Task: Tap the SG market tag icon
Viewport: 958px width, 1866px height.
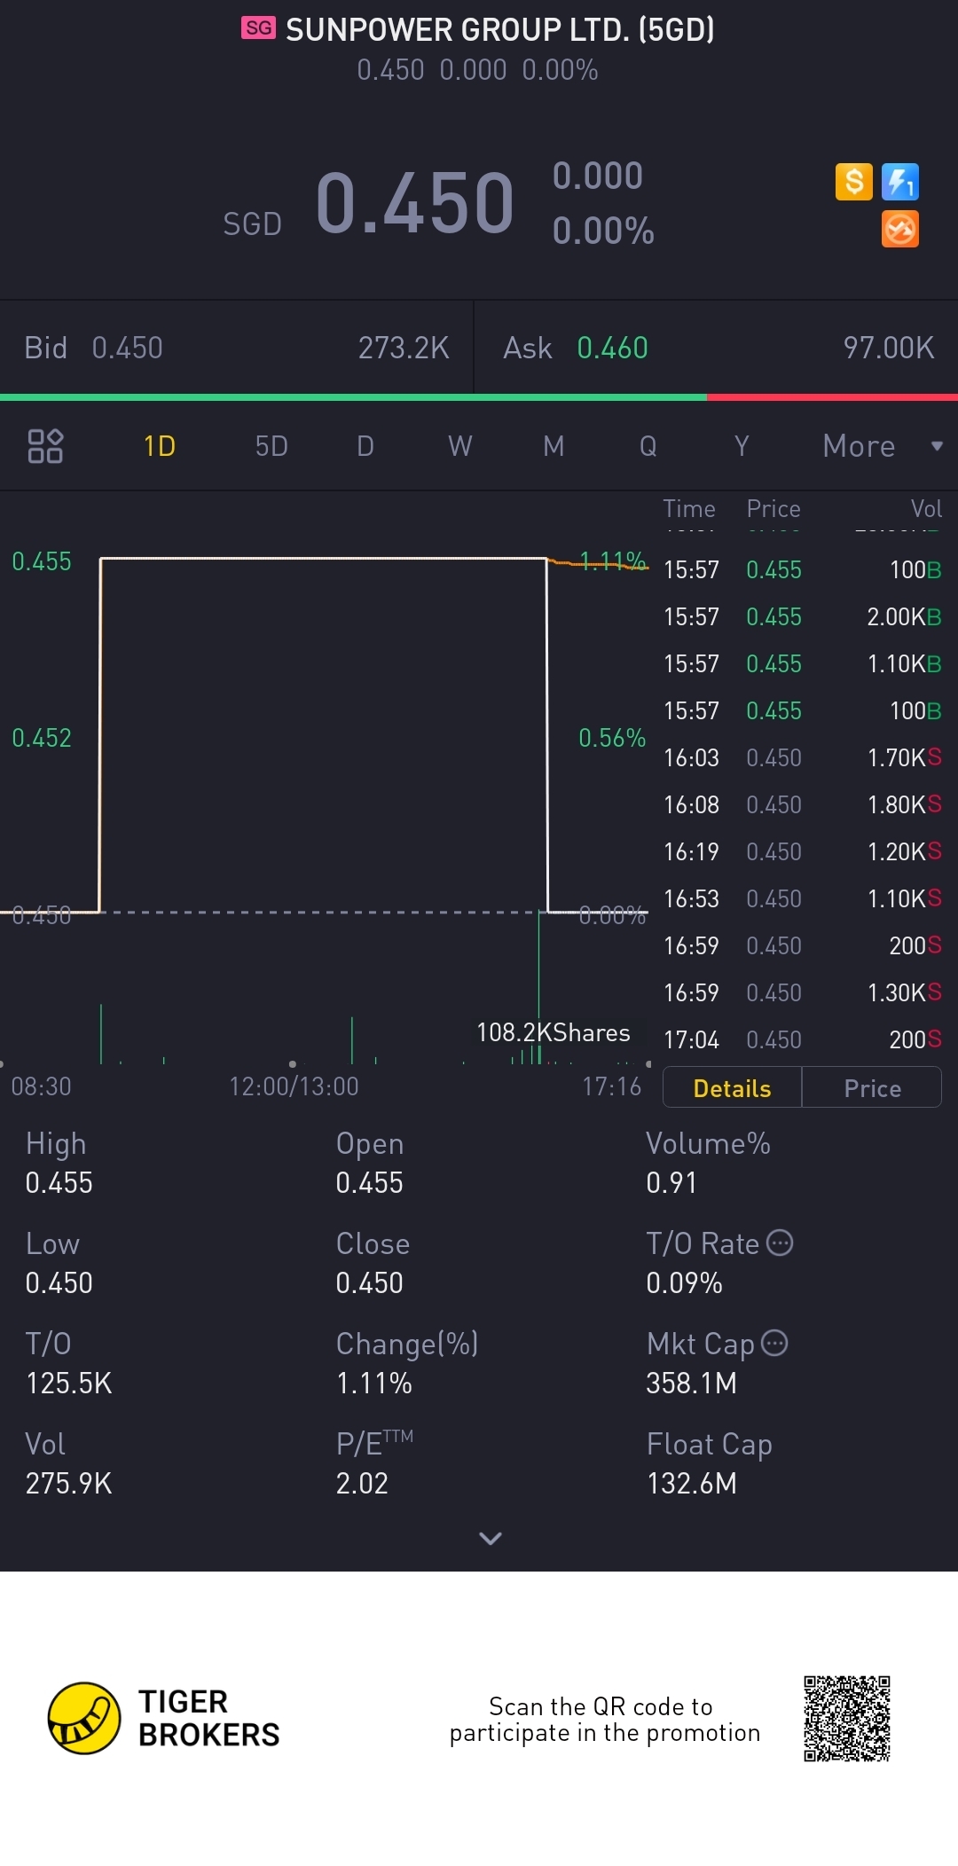Action: tap(259, 28)
